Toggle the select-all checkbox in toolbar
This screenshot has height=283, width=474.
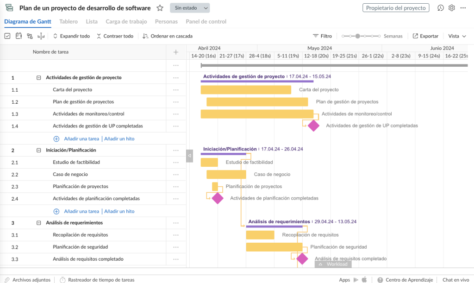click(7, 36)
